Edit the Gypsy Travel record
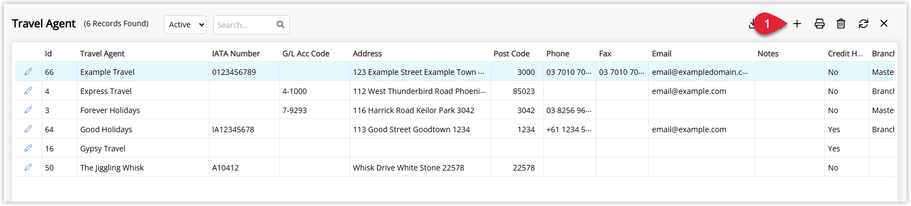Image resolution: width=911 pixels, height=206 pixels. pos(28,148)
